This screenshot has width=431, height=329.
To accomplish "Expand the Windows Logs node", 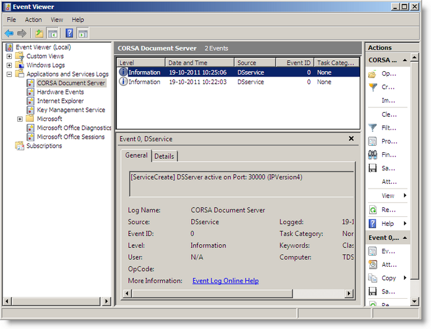I will point(9,65).
